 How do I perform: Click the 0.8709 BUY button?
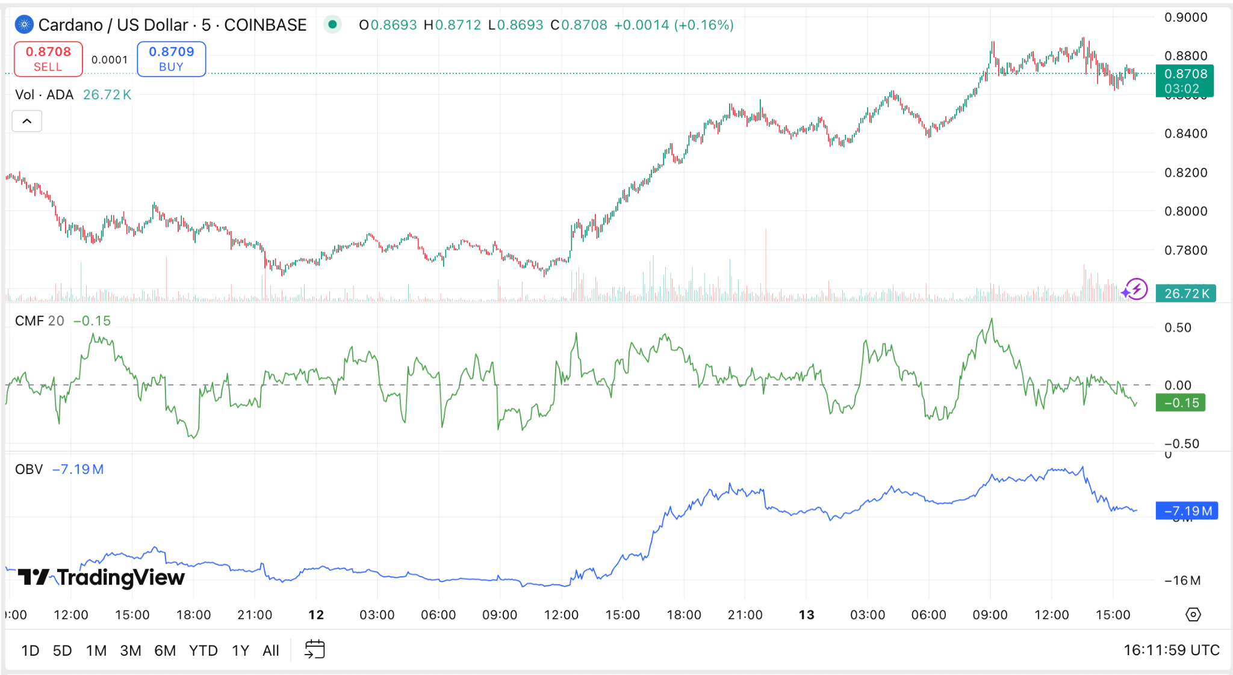172,59
